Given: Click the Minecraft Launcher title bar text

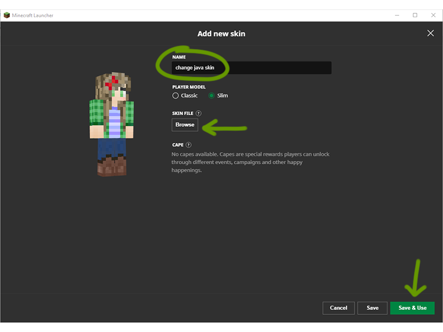Looking at the screenshot, I should point(33,15).
